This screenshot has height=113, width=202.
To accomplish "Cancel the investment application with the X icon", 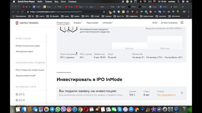I will tap(182, 93).
